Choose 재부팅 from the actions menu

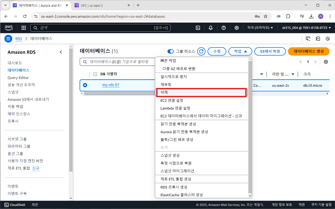click(202, 85)
